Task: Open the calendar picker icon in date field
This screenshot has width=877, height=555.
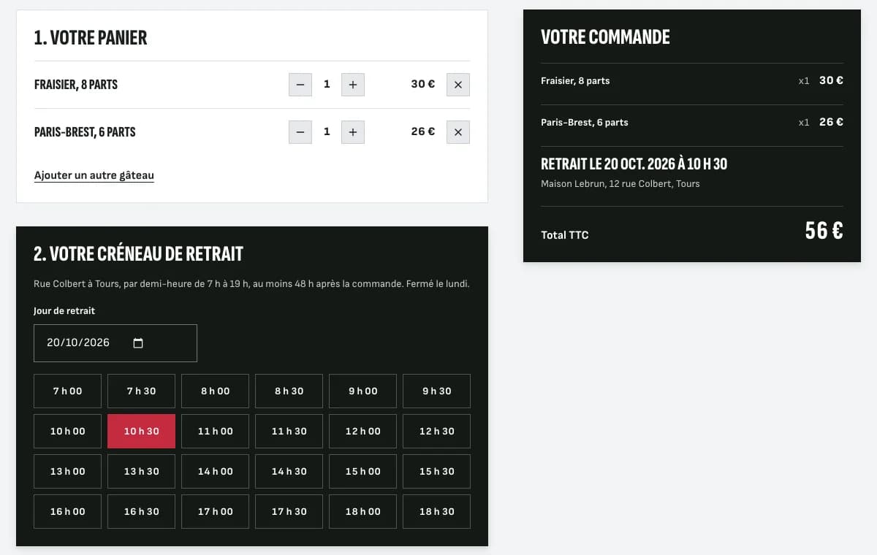Action: point(138,343)
